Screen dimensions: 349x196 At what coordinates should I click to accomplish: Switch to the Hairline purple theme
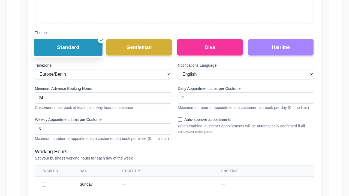click(x=281, y=47)
